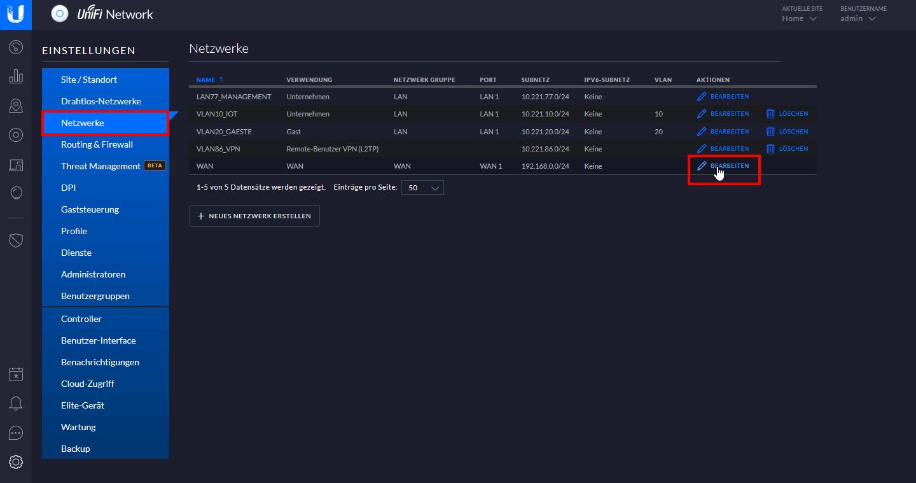
Task: Sort table by Name column header
Action: [x=210, y=80]
